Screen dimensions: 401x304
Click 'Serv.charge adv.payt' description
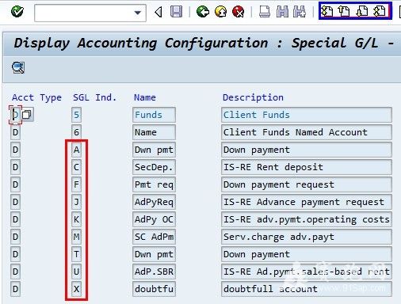(x=307, y=237)
